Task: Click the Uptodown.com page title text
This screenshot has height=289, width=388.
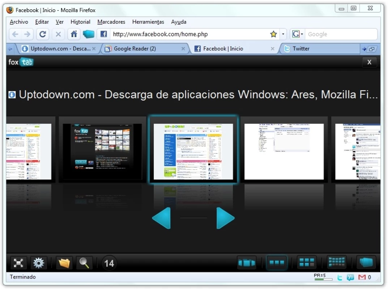Action: pyautogui.click(x=198, y=95)
